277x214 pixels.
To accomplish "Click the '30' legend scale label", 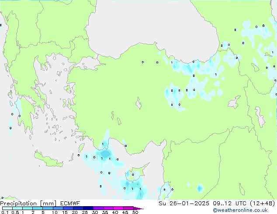I will pyautogui.click(x=95, y=212).
